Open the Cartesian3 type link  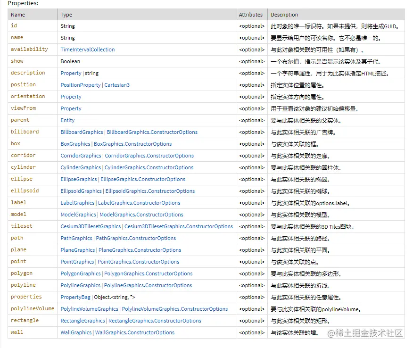117,85
